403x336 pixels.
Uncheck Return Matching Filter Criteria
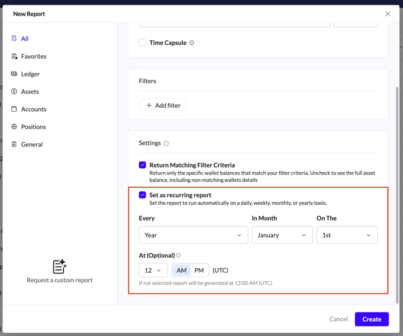pos(143,165)
